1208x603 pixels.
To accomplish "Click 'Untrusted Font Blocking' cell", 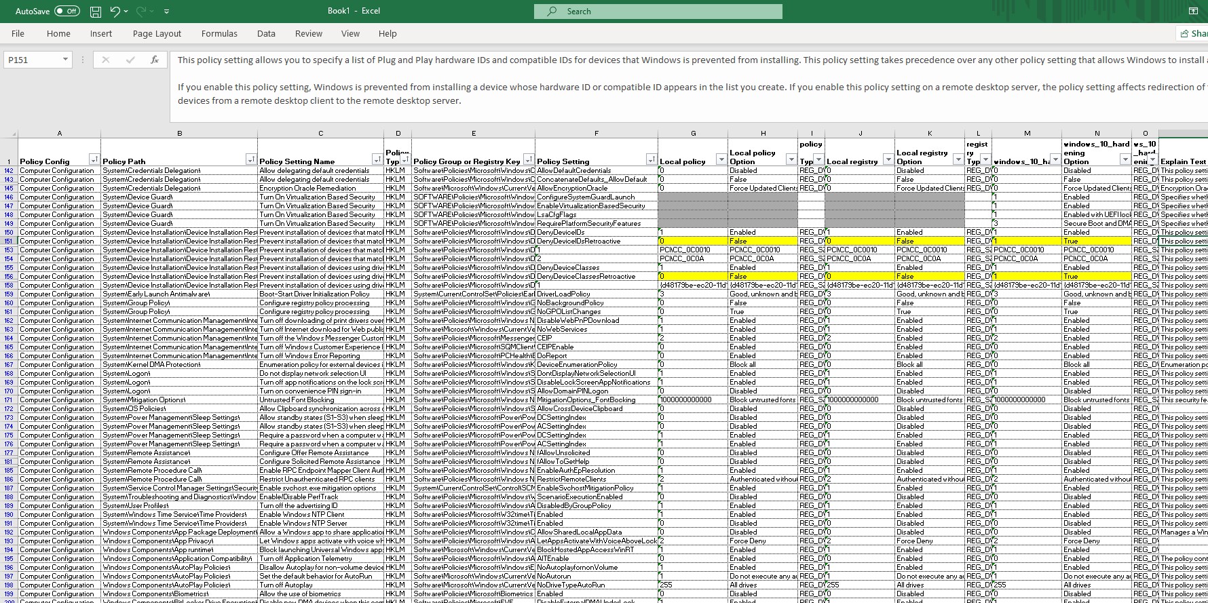I will point(321,400).
